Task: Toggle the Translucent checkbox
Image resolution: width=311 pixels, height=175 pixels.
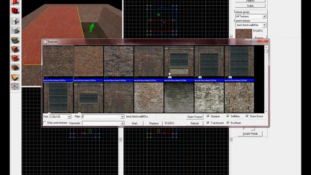Action: 208,123
